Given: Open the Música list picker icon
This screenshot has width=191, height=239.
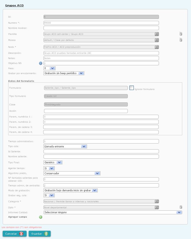Looking at the screenshot, I should (157, 40).
